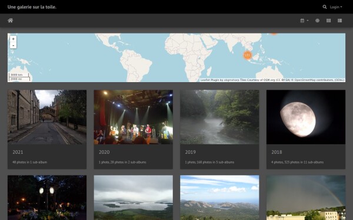
Task: Zoom out the map with minus
Action: (x=14, y=45)
